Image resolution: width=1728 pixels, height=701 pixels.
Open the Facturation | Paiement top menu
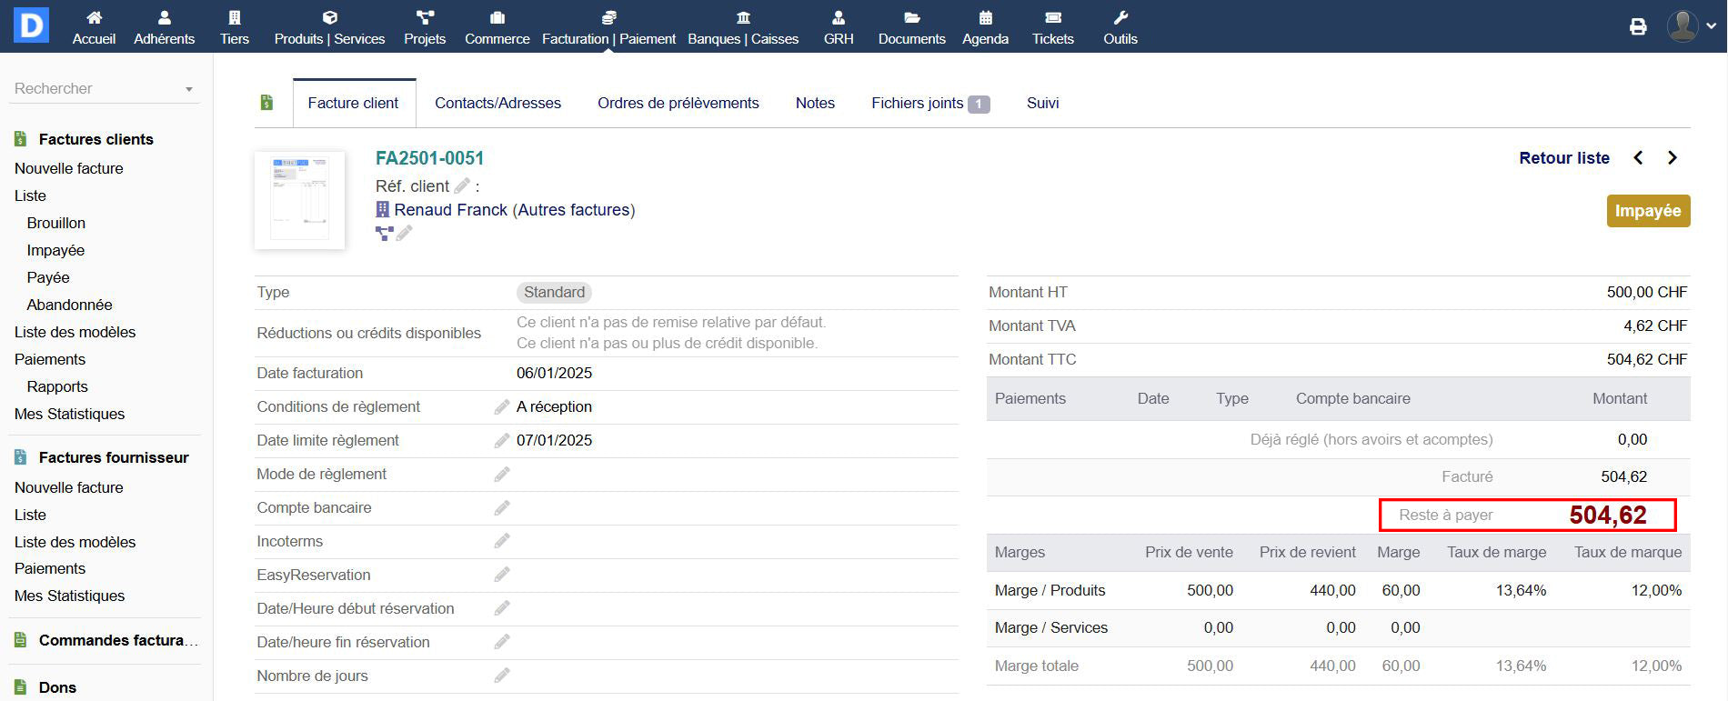point(608,27)
